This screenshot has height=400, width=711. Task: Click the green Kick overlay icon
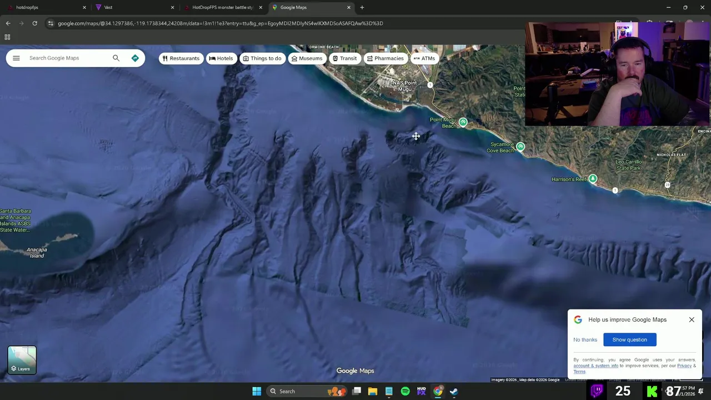click(652, 391)
